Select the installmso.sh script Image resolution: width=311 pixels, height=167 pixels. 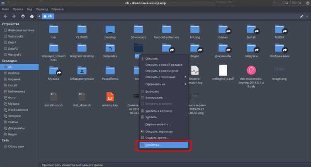point(53,99)
